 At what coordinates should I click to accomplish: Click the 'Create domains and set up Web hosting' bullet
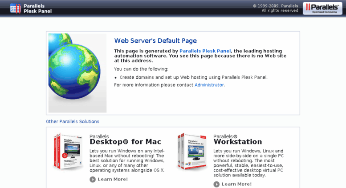pyautogui.click(x=193, y=77)
